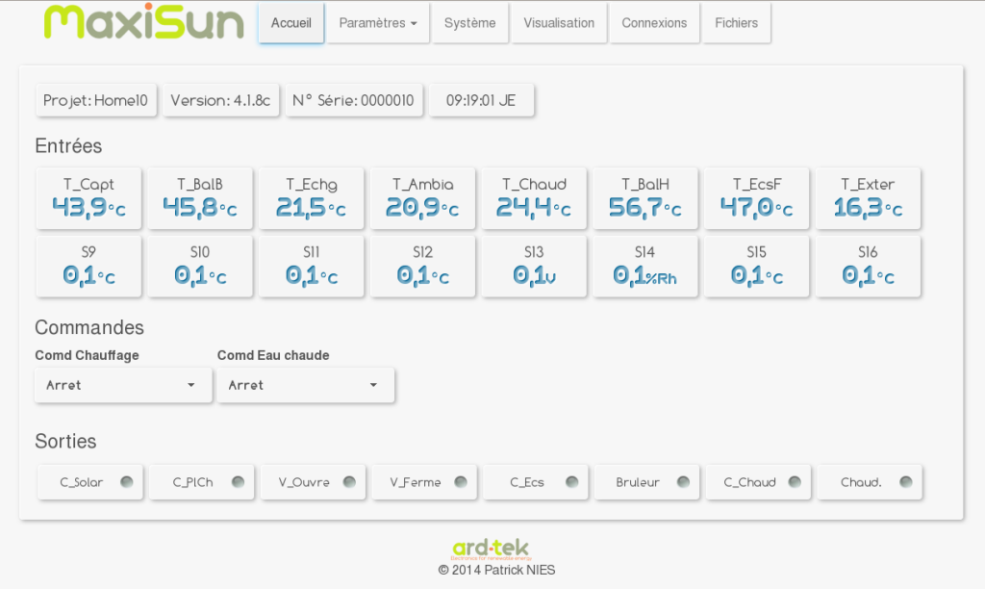
Task: Select the T_Exter temperature reading
Action: 868,198
